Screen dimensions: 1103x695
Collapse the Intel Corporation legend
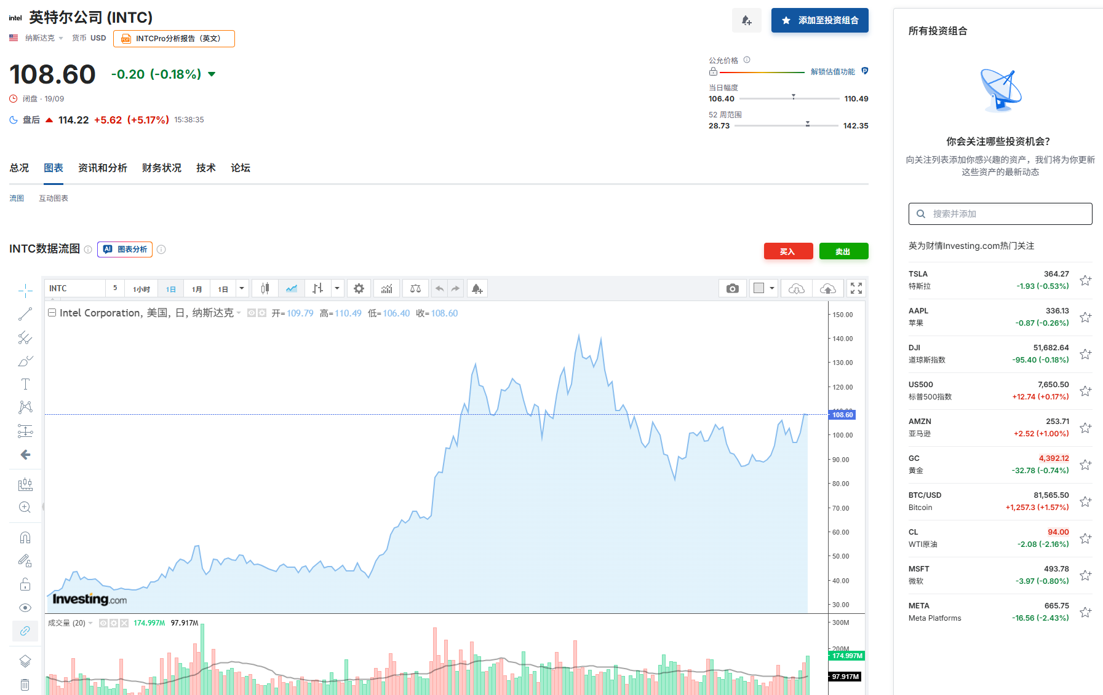click(x=52, y=313)
